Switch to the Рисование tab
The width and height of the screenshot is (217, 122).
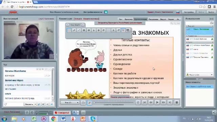click(153, 19)
